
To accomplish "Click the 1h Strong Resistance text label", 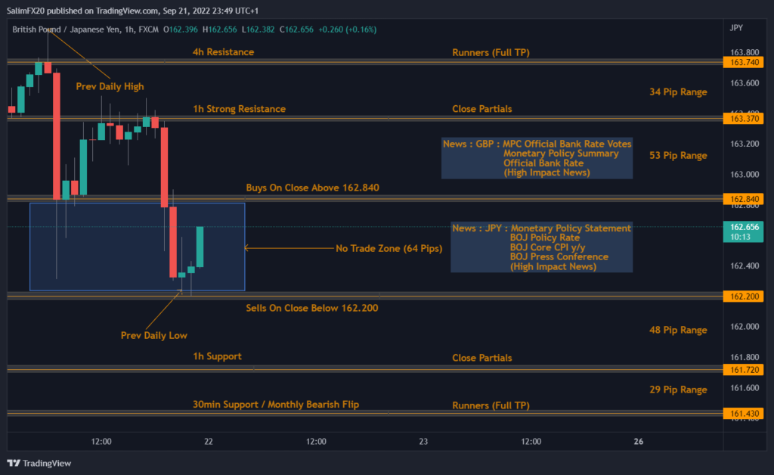I will [x=239, y=109].
